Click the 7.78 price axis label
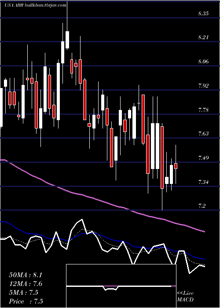The height and width of the screenshot is (308, 220). pyautogui.click(x=203, y=110)
